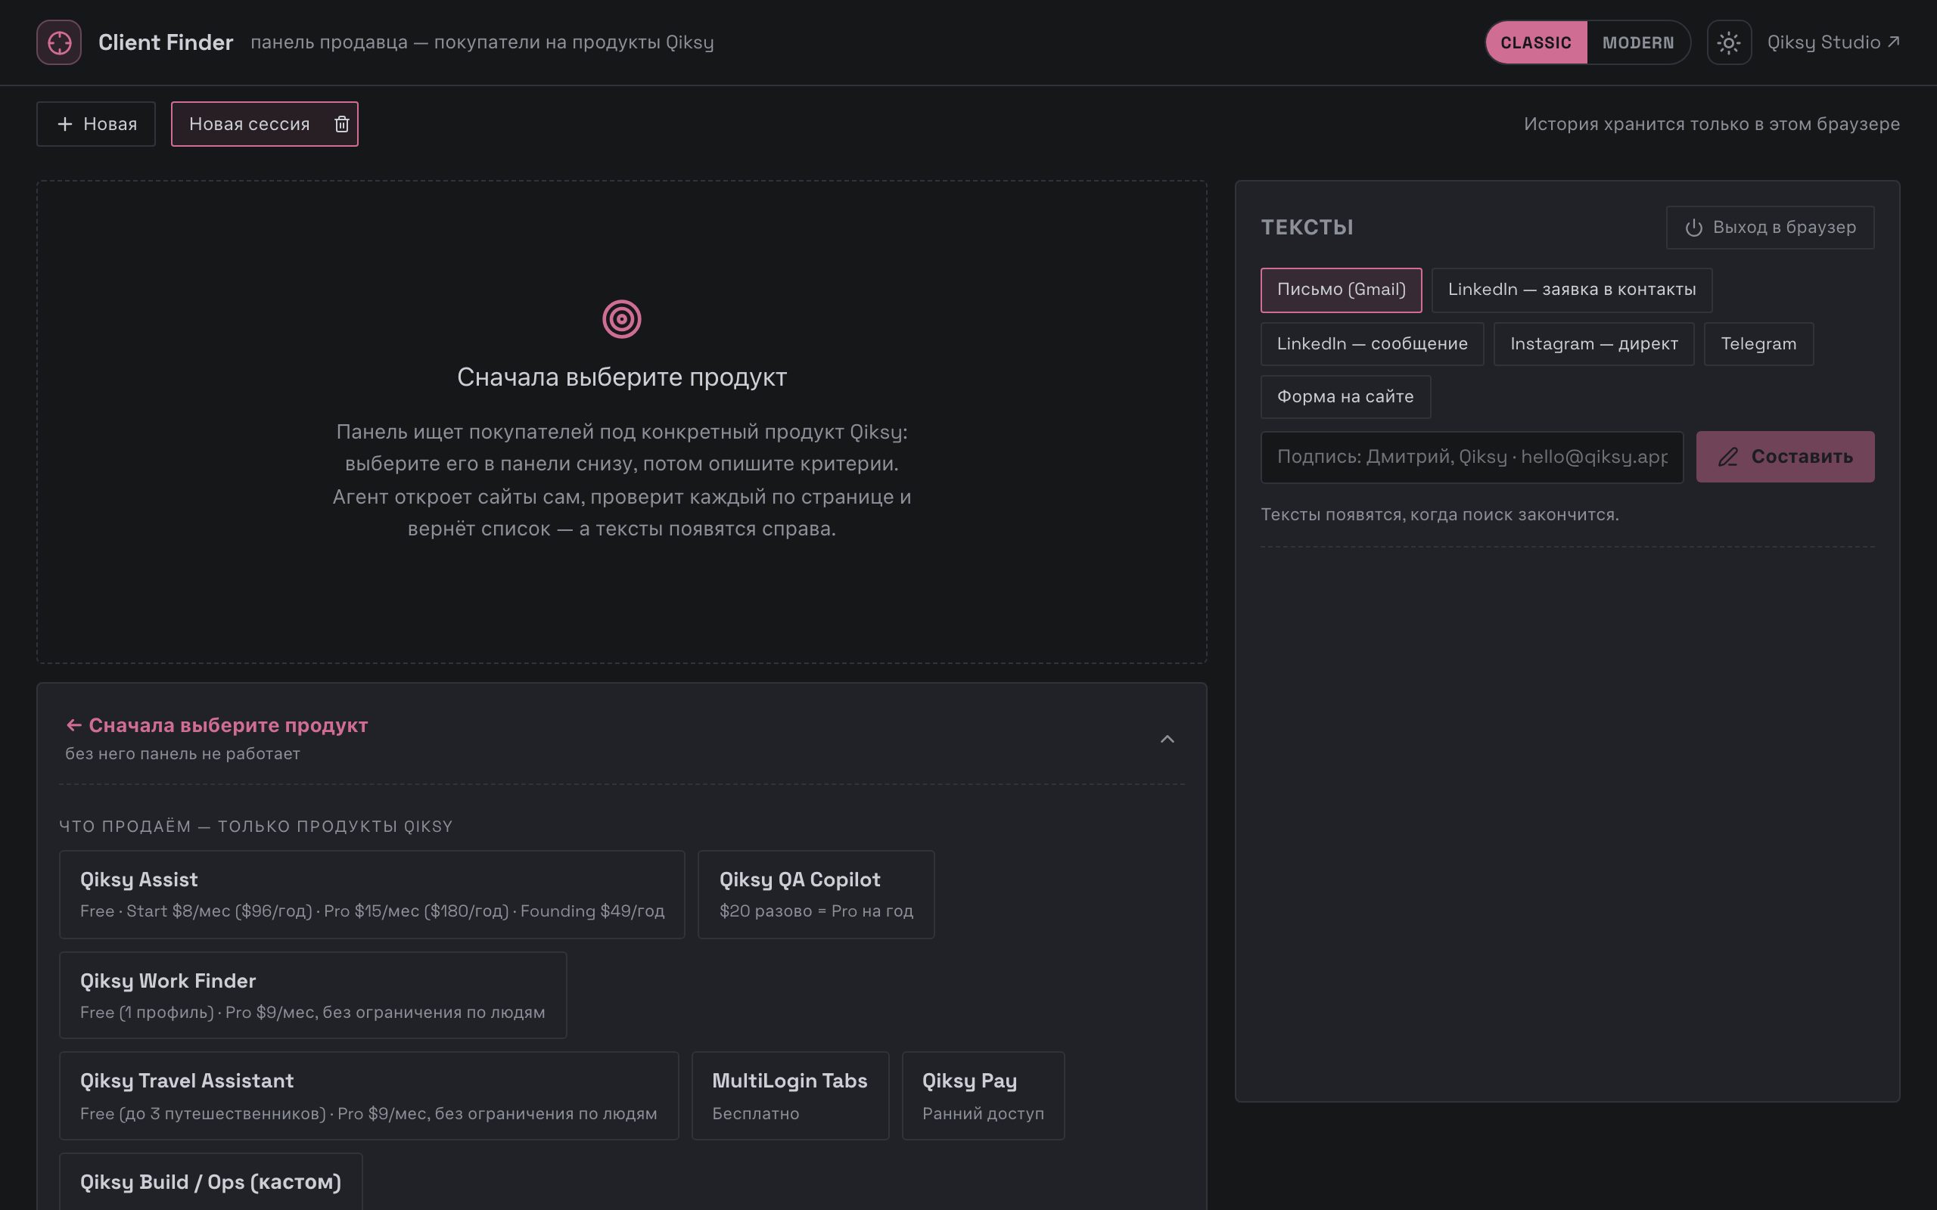Select the Письмо (Gmail) text channel

[x=1342, y=290]
